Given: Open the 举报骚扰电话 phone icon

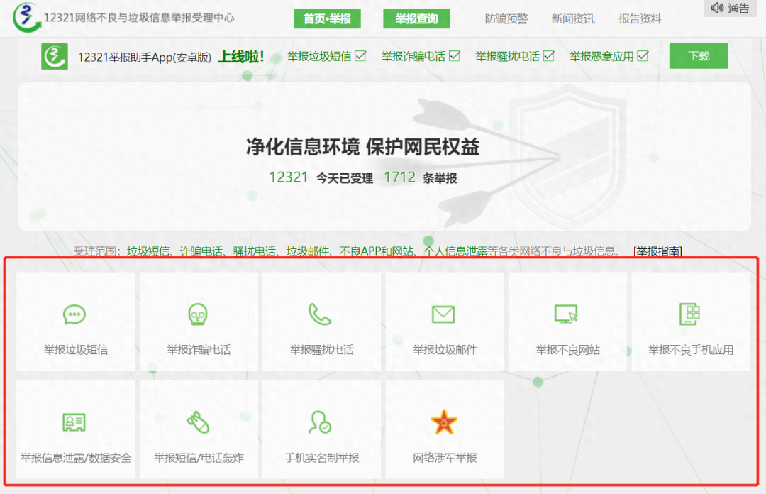Looking at the screenshot, I should pos(320,314).
